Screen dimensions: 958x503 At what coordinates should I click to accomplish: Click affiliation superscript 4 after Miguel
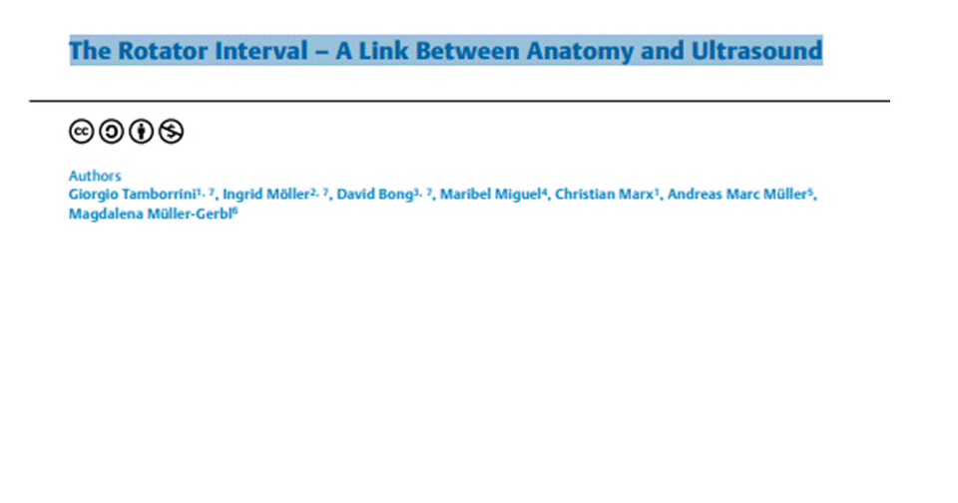(x=545, y=192)
